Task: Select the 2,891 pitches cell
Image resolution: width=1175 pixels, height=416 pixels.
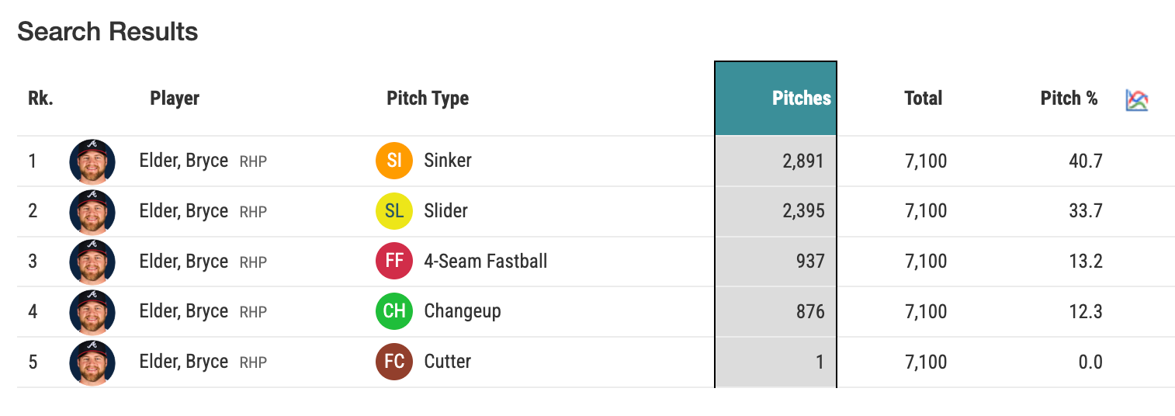Action: (776, 161)
